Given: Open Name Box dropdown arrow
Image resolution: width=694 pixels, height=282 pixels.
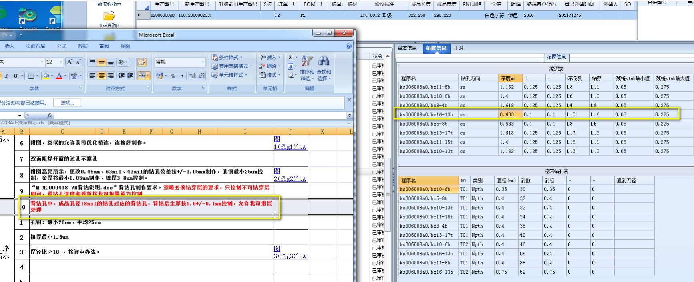Looking at the screenshot, I should (x=20, y=116).
